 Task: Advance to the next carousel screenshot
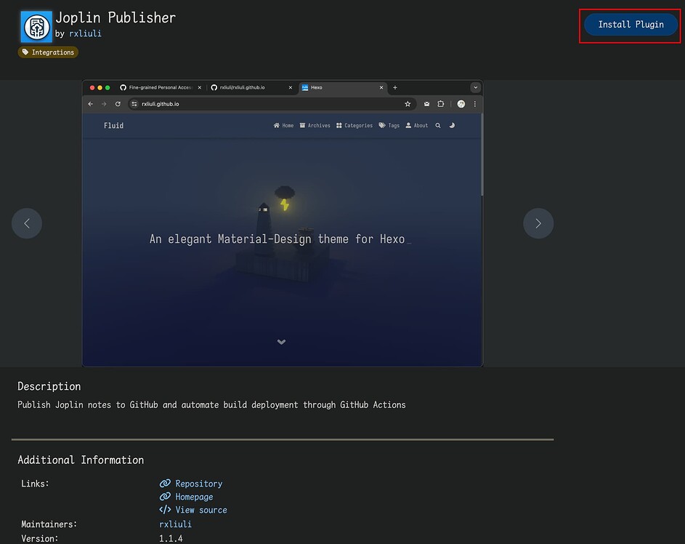(538, 223)
